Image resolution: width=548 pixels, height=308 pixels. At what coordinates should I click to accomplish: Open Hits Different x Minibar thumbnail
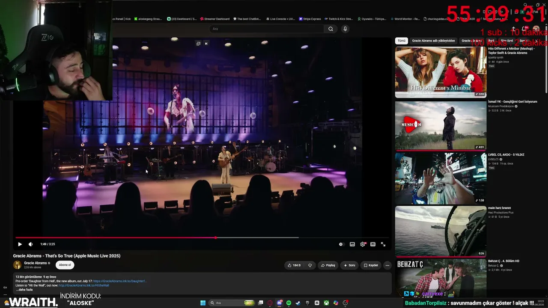[441, 72]
